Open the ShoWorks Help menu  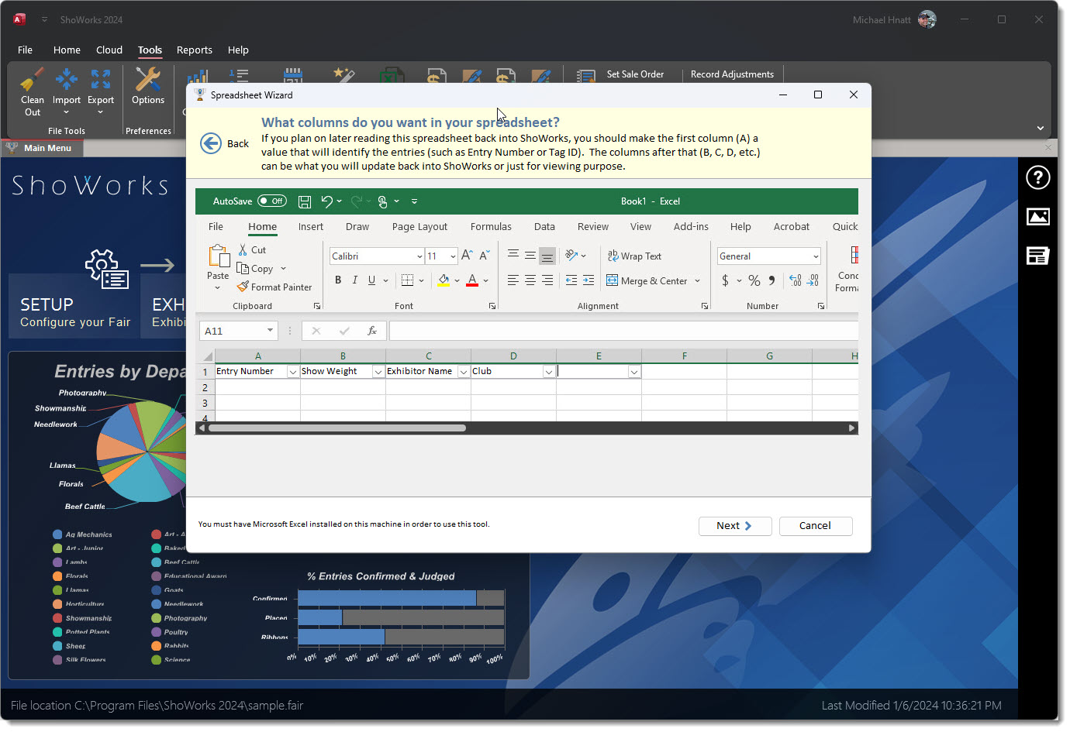coord(238,50)
